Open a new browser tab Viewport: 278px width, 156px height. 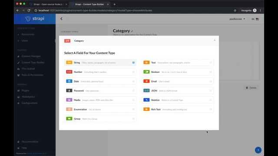click(114, 4)
